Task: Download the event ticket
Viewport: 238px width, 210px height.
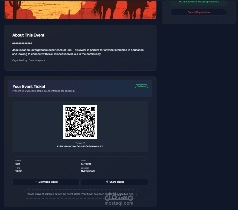Action: point(46,182)
